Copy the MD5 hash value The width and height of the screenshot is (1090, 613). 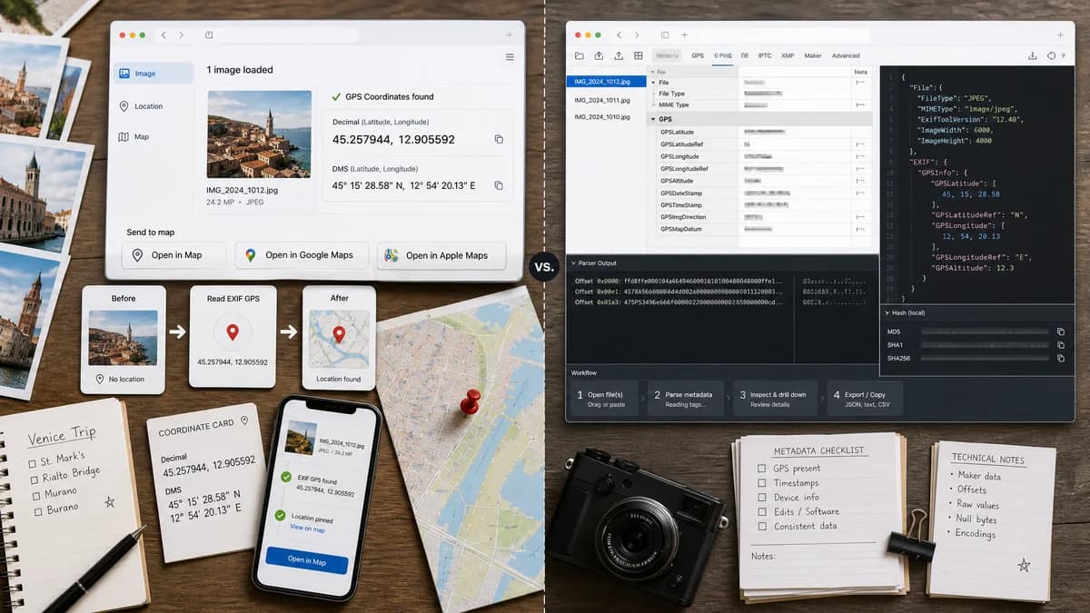[1060, 331]
